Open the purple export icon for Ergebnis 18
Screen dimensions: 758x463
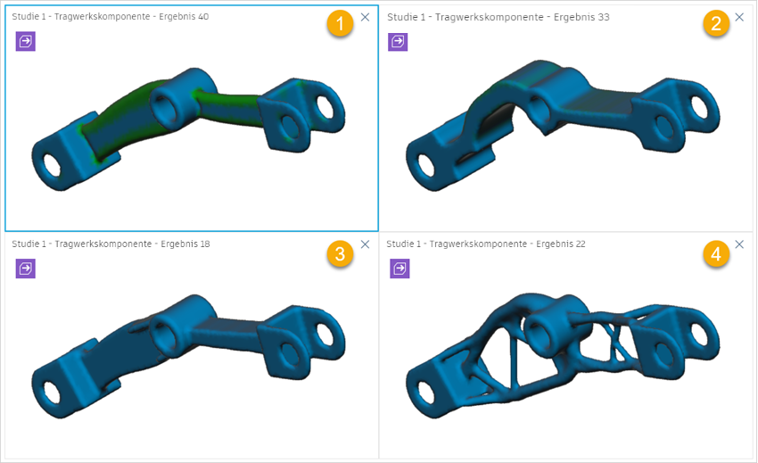(26, 268)
